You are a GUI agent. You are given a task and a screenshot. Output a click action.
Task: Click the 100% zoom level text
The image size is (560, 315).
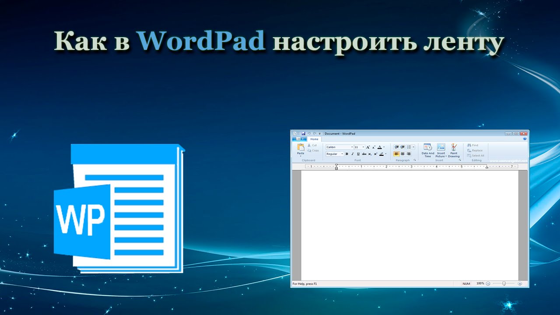(480, 283)
